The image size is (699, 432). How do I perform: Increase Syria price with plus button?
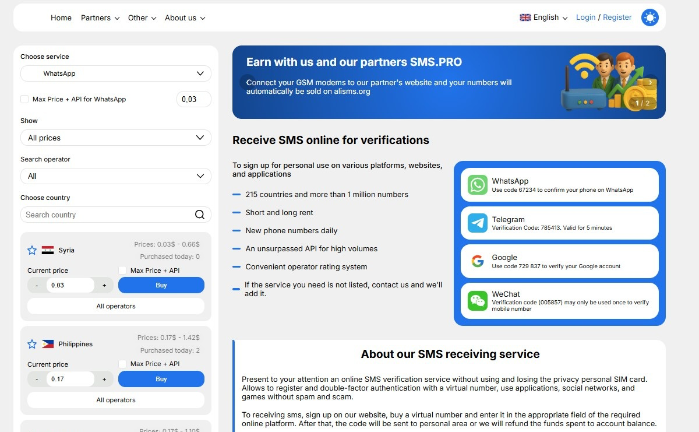point(104,285)
